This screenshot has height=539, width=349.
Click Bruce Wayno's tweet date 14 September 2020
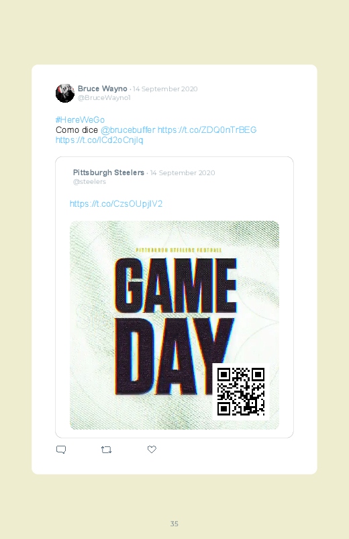(165, 89)
